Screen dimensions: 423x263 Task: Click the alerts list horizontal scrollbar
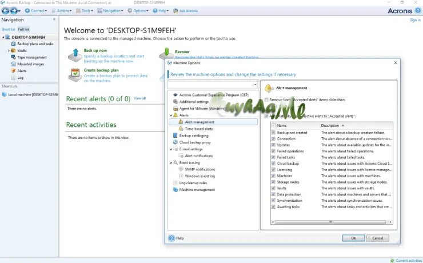tap(330, 222)
